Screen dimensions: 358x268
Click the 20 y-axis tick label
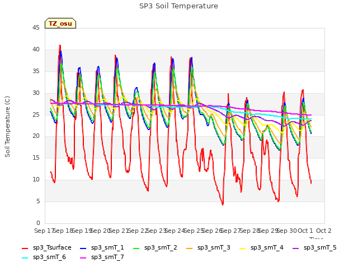coord(36,136)
